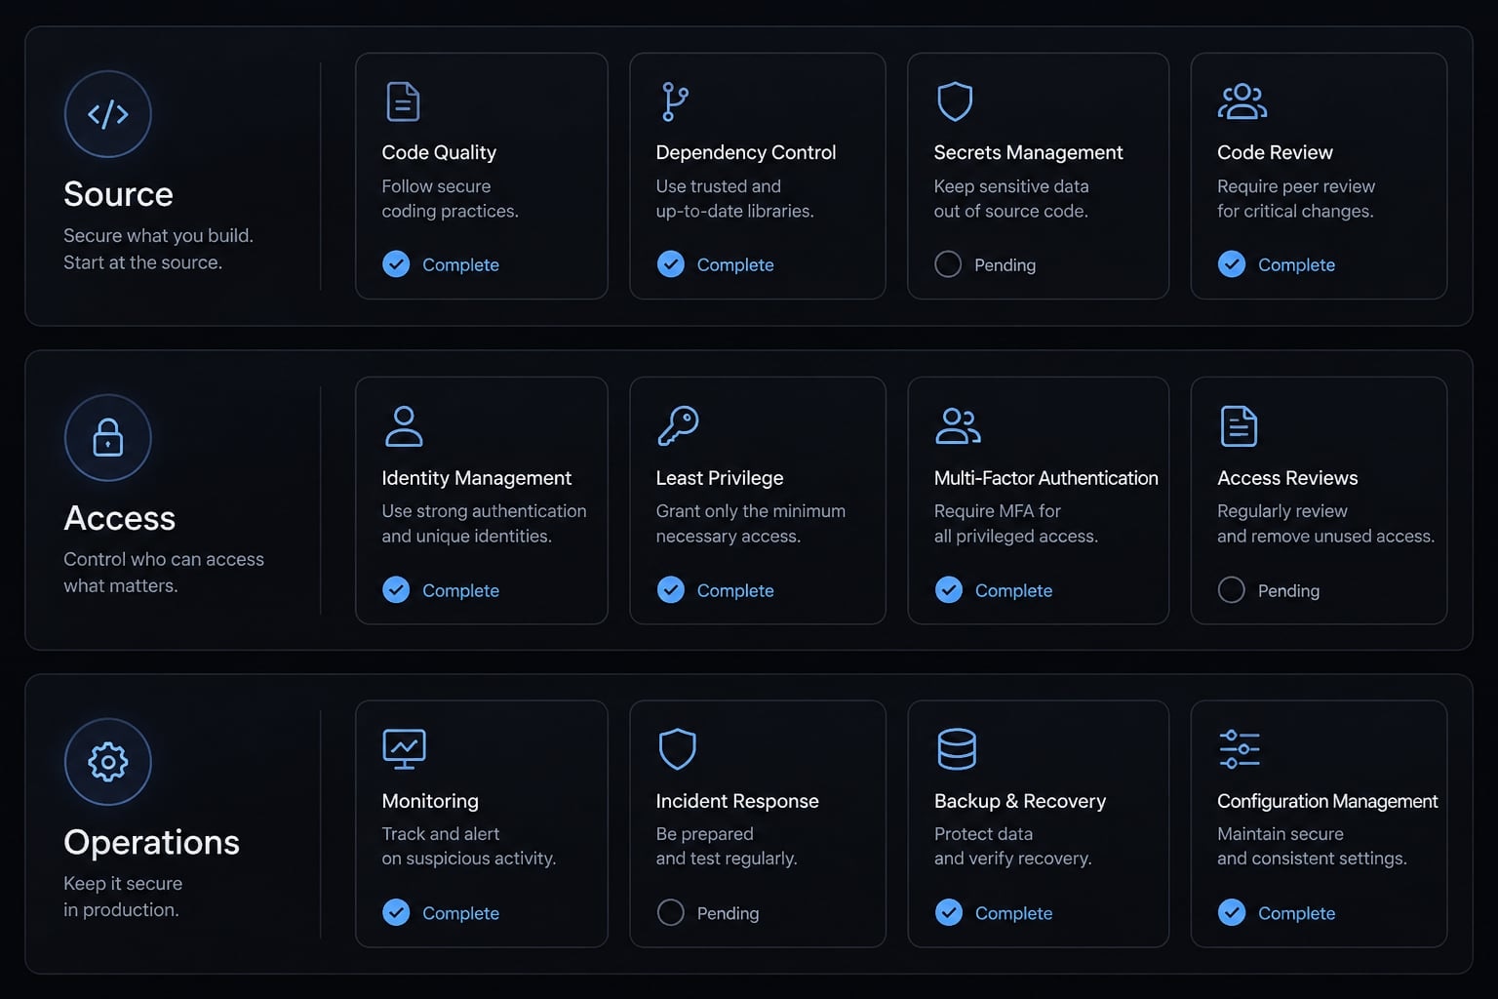Image resolution: width=1498 pixels, height=999 pixels.
Task: Click 'Regularly review and remove unused access' text
Action: [x=1325, y=524]
